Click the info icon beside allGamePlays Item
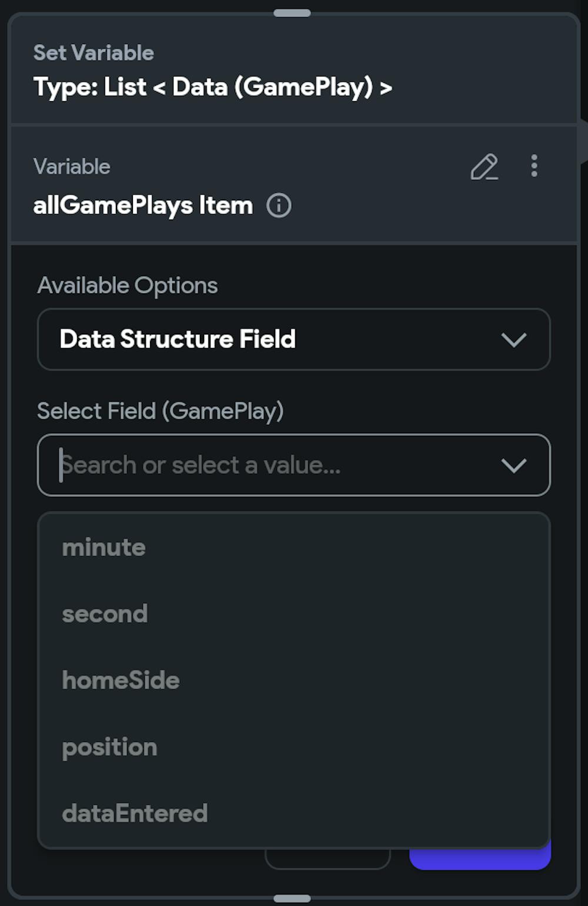 pos(279,206)
